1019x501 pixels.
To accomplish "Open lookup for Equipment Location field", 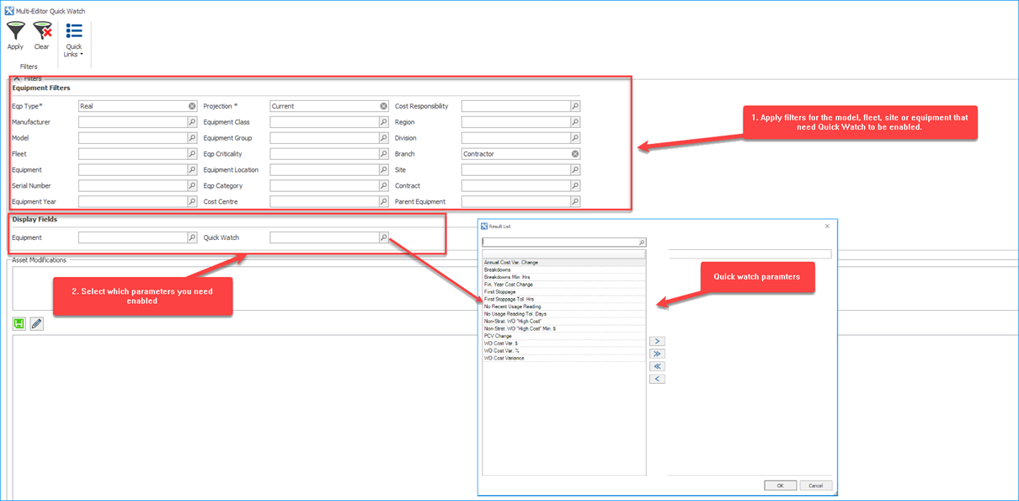I will 383,170.
